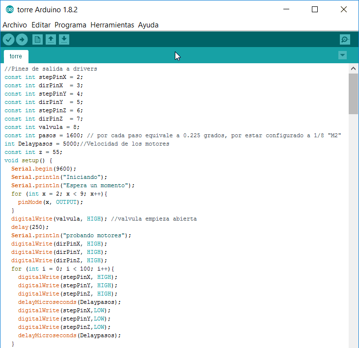This screenshot has width=359, height=348.
Task: Open the Archivo menu
Action: click(15, 25)
